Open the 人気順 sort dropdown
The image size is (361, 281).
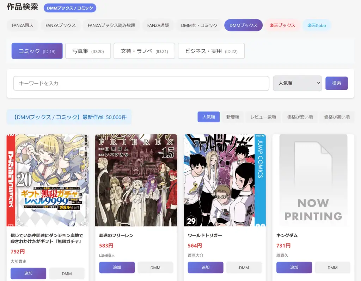click(x=298, y=83)
